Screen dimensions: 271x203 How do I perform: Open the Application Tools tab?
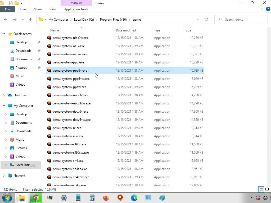[76, 9]
